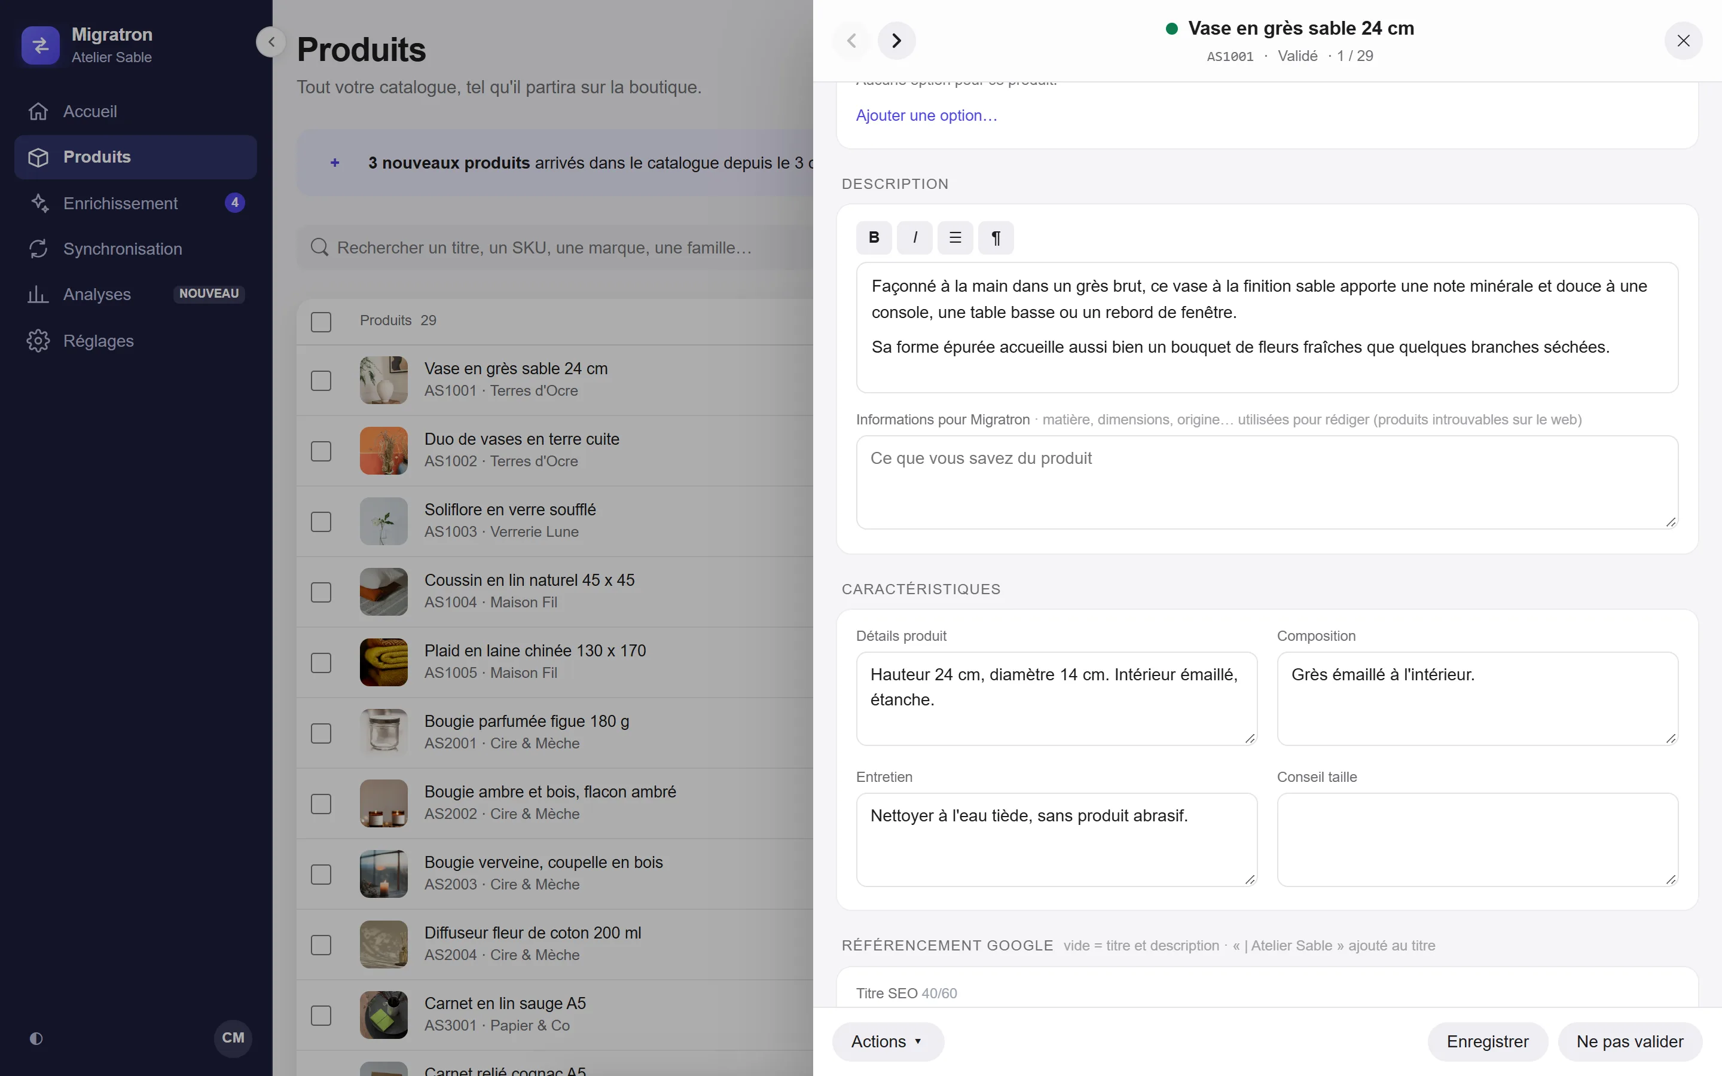1722x1076 pixels.
Task: Apply list formatting in description toolbar
Action: pyautogui.click(x=955, y=238)
